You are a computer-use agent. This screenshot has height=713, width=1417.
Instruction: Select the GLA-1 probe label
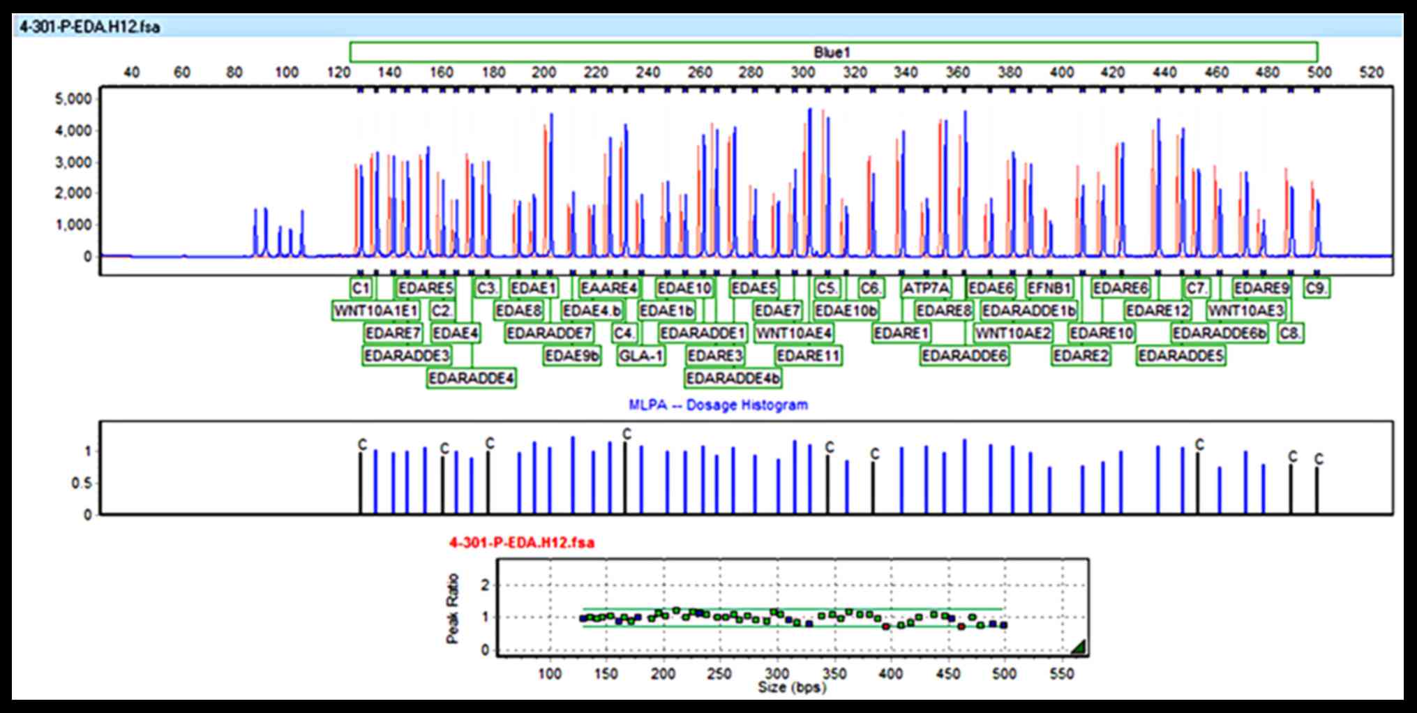(x=641, y=356)
